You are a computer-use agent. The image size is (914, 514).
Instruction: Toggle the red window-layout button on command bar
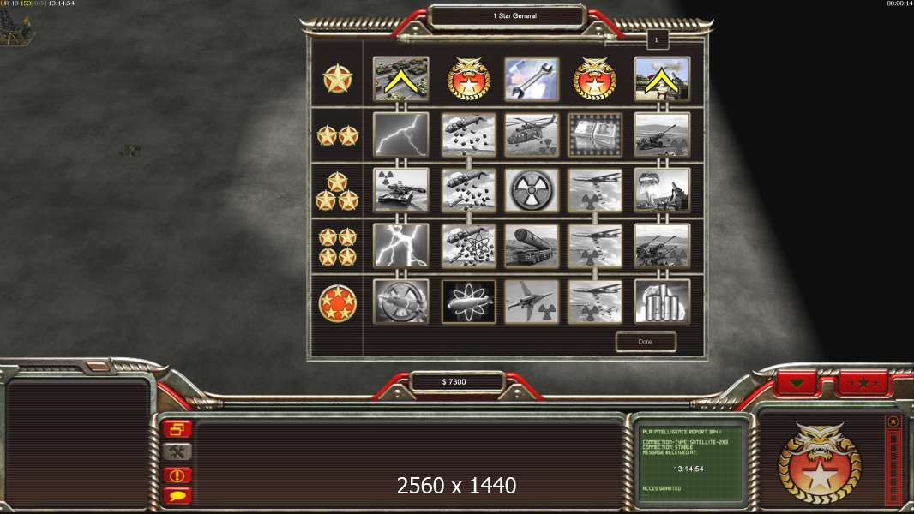tap(177, 429)
